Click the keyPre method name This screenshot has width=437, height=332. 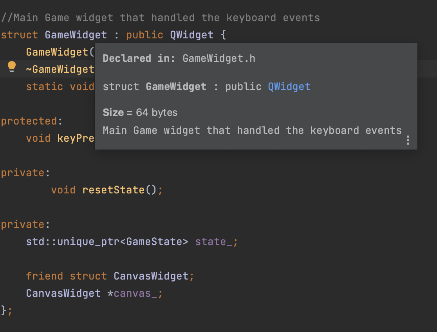pos(76,138)
